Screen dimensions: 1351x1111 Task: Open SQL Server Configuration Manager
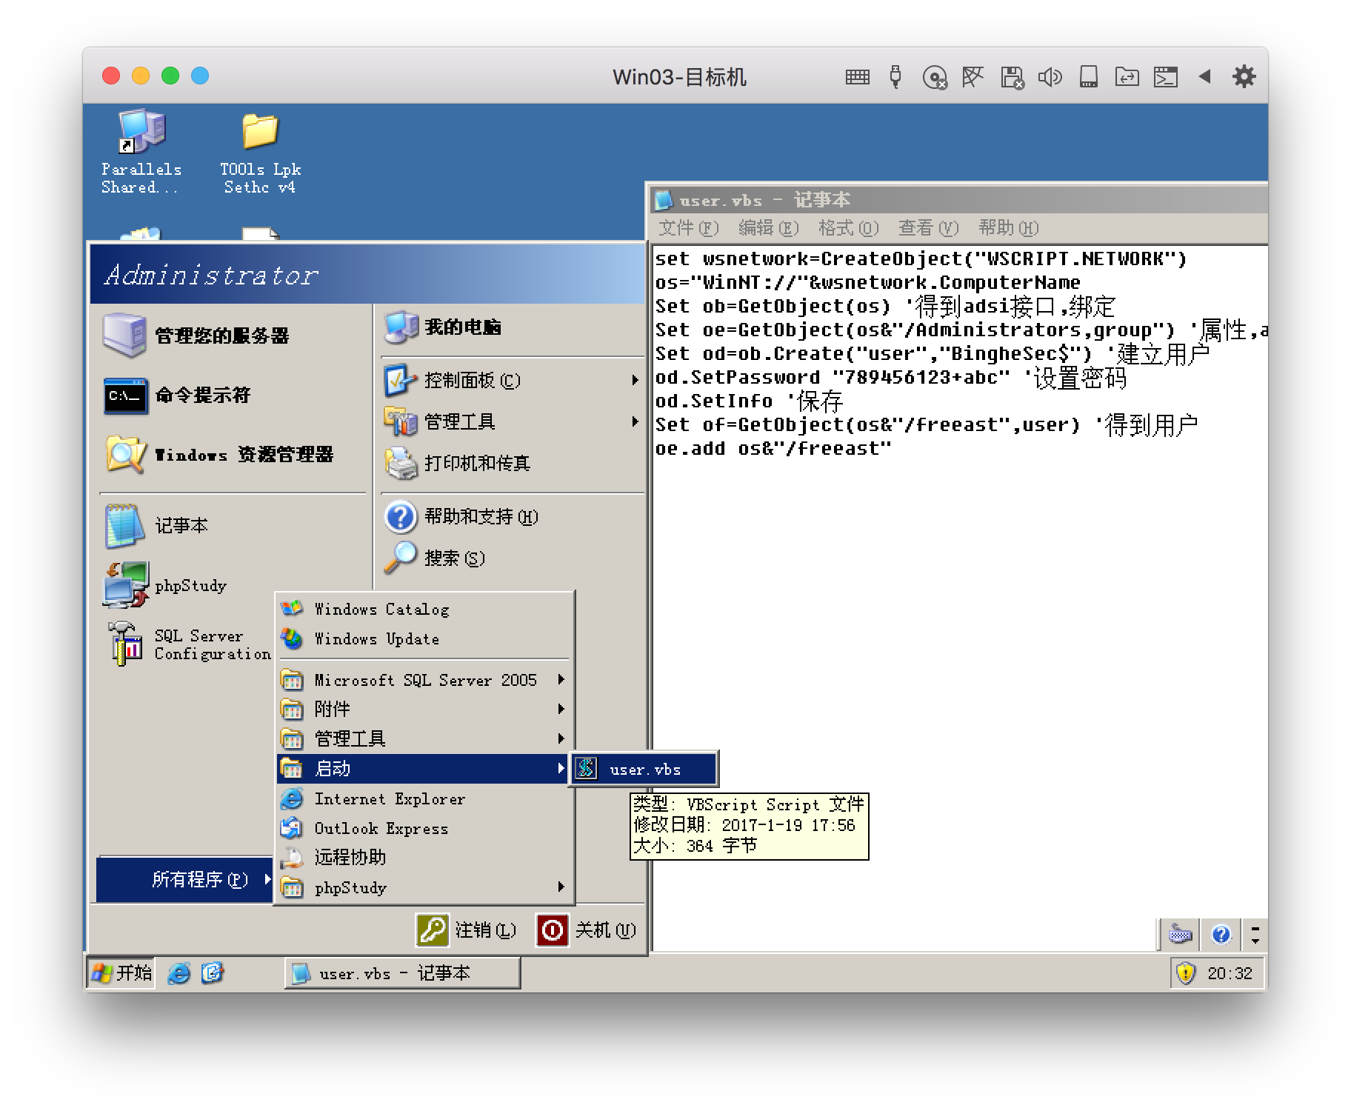[188, 644]
